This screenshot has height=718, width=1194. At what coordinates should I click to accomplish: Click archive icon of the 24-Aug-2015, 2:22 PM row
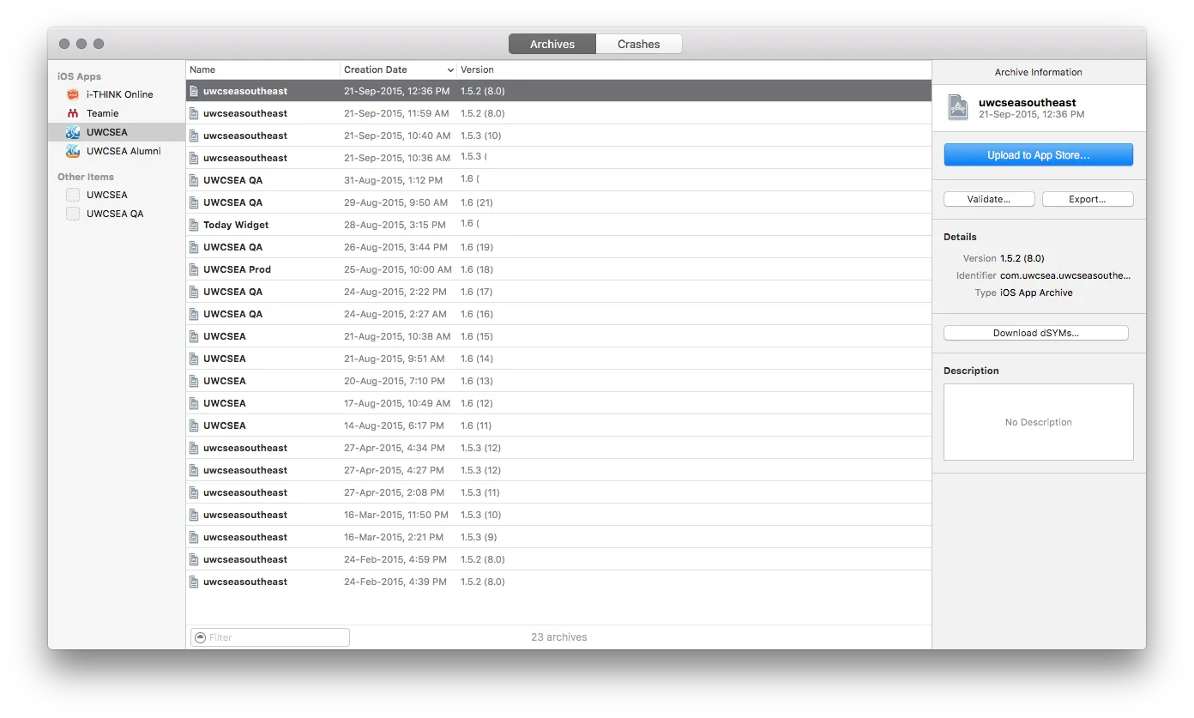click(x=194, y=292)
